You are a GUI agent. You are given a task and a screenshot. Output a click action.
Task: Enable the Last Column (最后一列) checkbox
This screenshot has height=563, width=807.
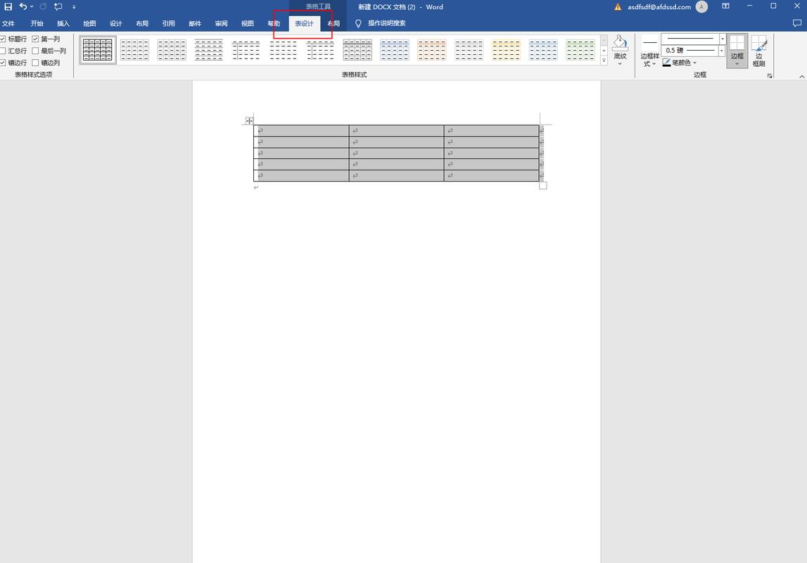click(x=35, y=51)
